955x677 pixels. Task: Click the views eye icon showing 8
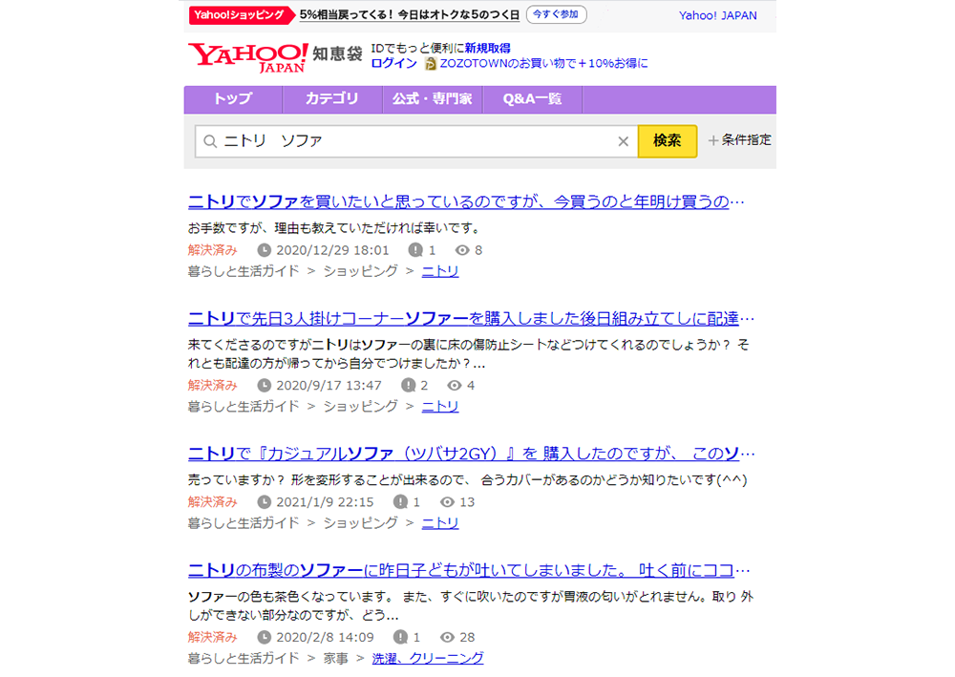point(462,250)
